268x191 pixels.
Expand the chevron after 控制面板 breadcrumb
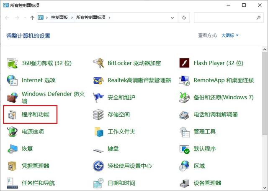(x=72, y=18)
